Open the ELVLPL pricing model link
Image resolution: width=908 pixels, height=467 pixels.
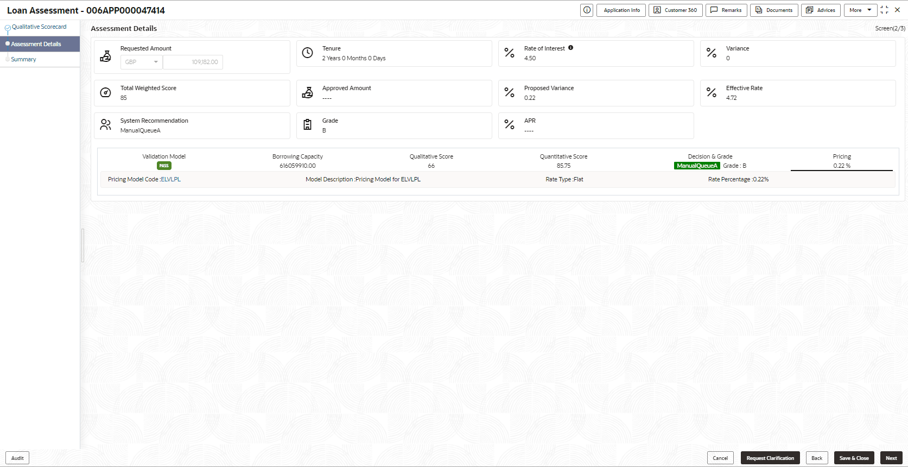tap(171, 179)
